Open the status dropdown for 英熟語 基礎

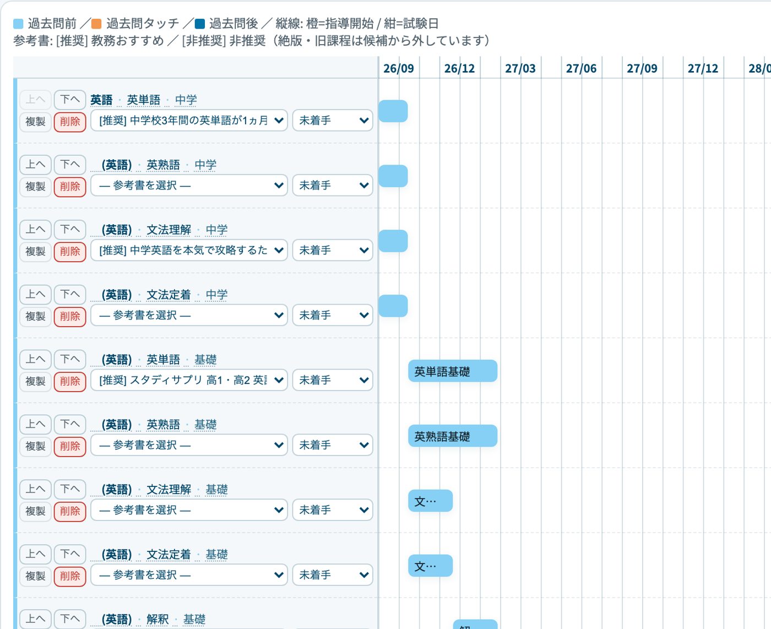tap(333, 446)
